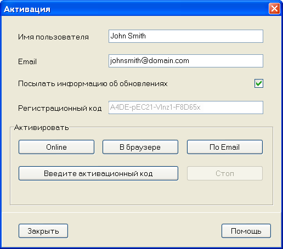Click 'Посылать информацию об обновлениях' label

[93, 84]
